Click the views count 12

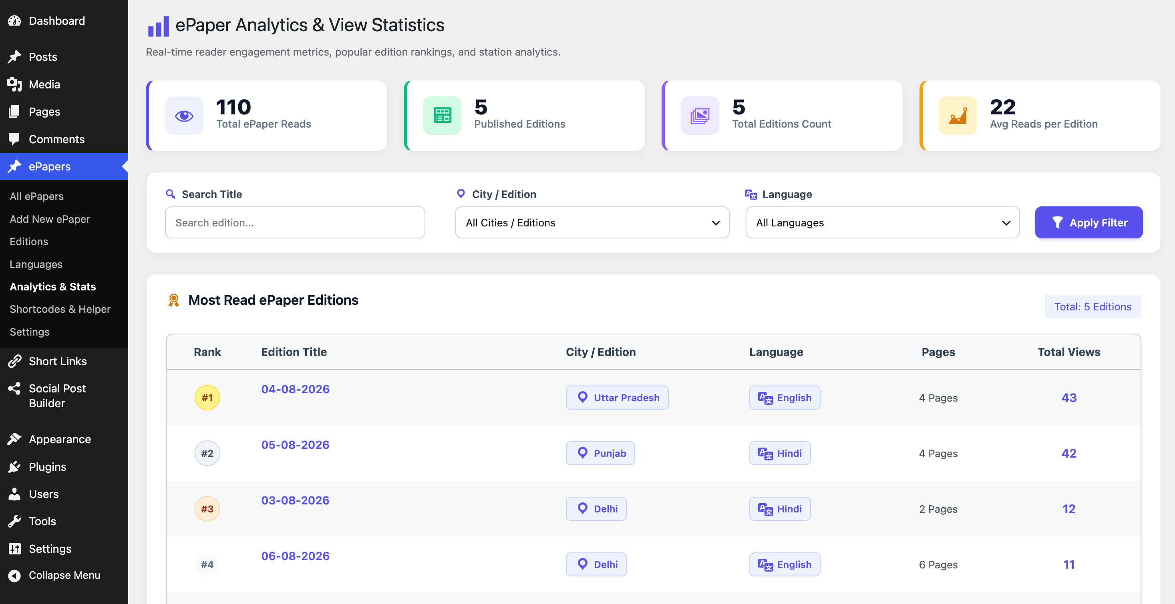click(x=1069, y=509)
